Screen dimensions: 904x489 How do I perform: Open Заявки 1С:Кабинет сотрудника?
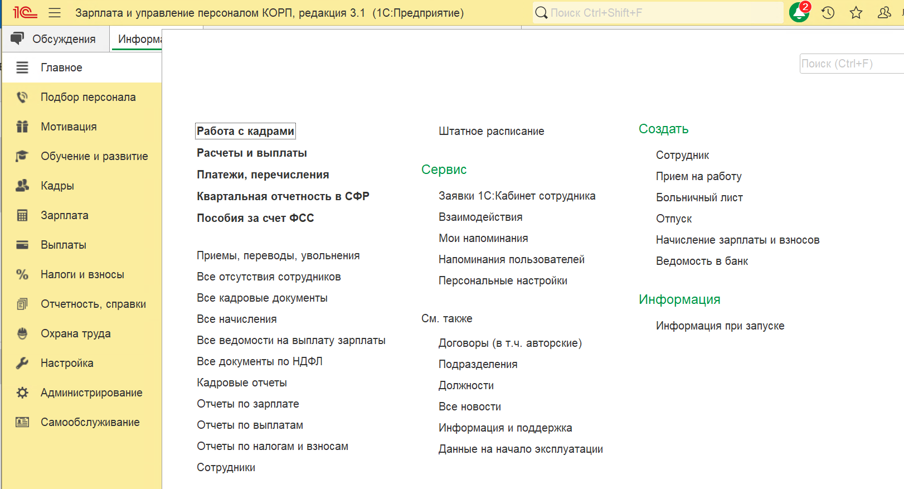[x=517, y=196]
